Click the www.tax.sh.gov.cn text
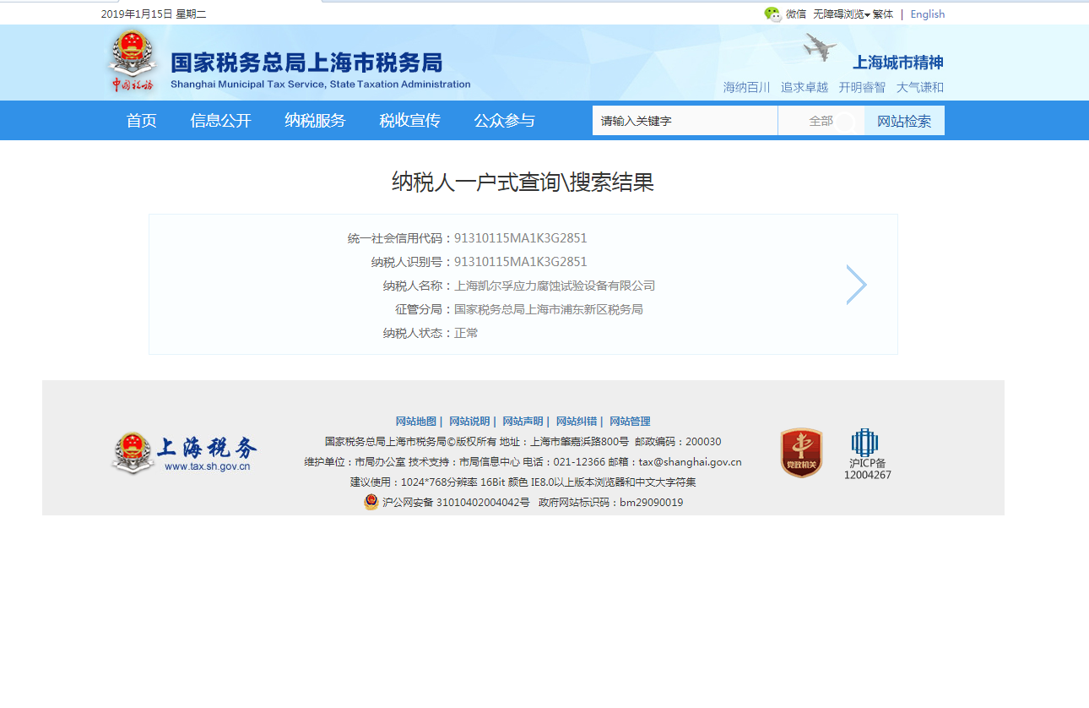Screen dimensions: 1089x708 pyautogui.click(x=208, y=466)
